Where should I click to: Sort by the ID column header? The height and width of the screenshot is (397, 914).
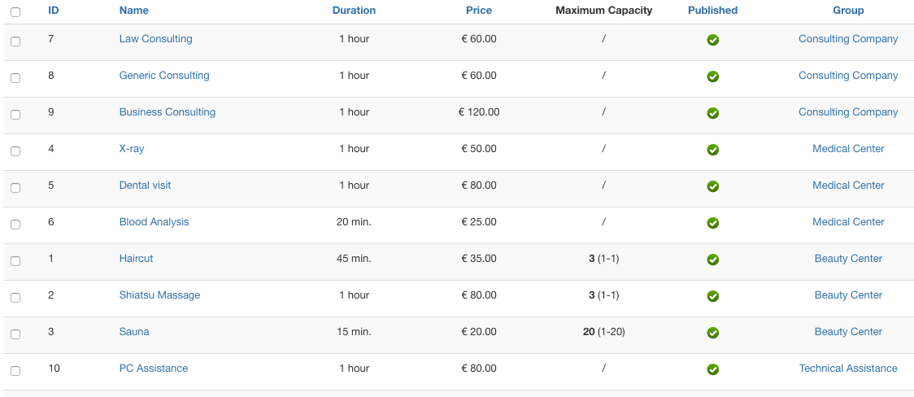tap(54, 11)
